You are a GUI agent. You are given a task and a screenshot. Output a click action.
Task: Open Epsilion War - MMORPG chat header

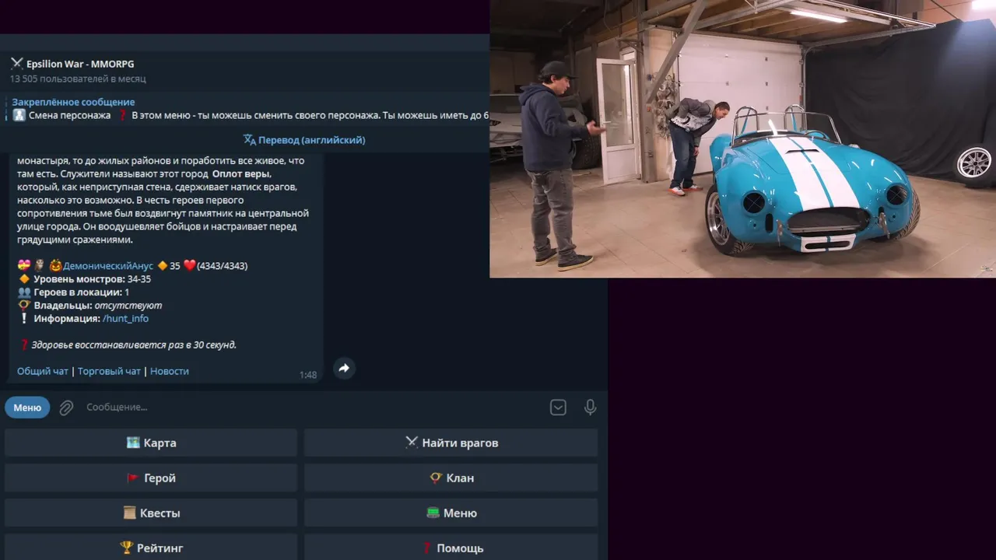[x=79, y=64]
